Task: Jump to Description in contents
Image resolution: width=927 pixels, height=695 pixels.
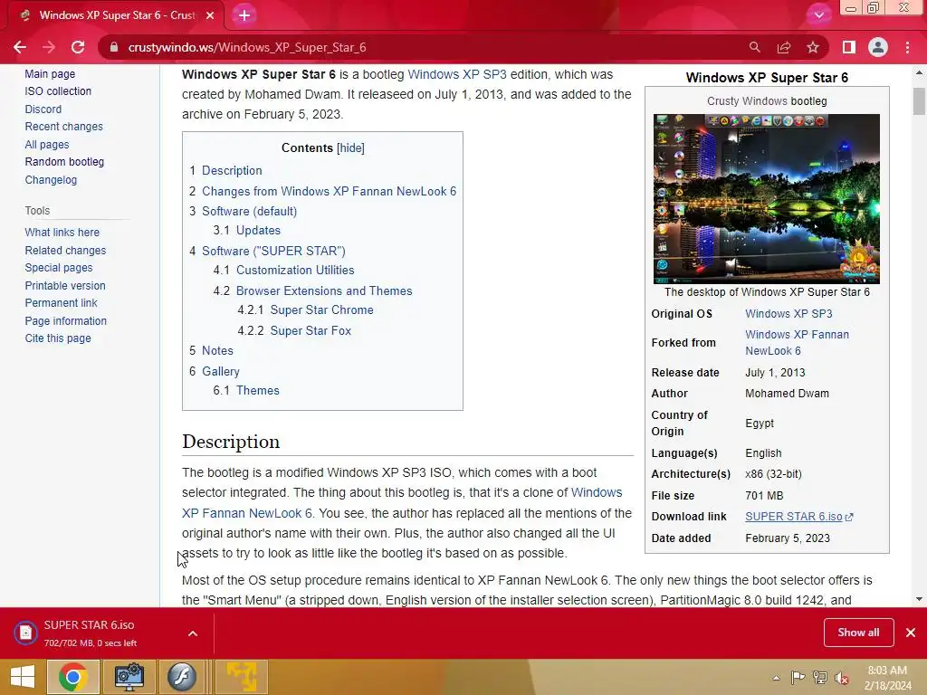Action: coord(232,170)
